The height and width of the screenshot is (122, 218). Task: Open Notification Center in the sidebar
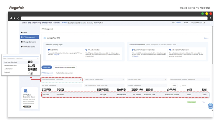click(29, 47)
